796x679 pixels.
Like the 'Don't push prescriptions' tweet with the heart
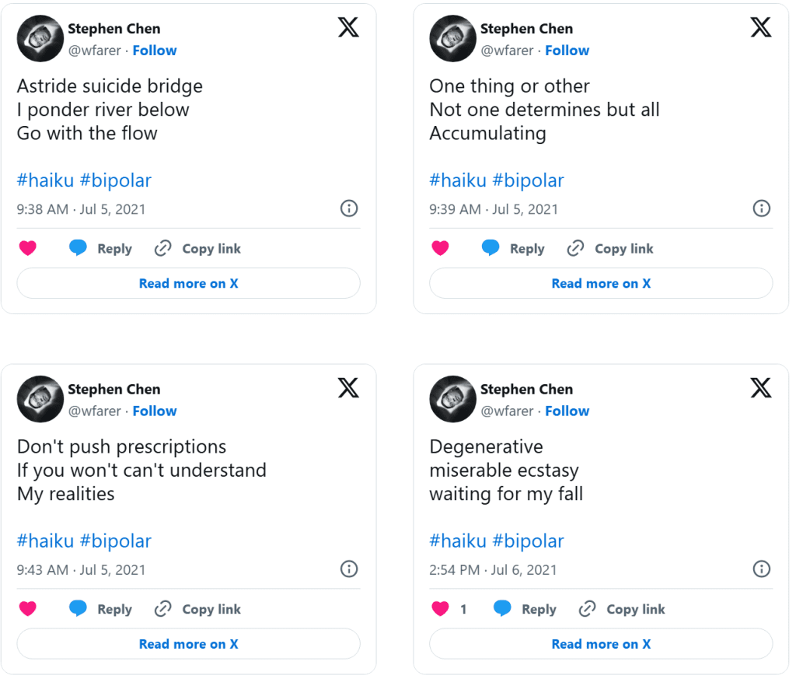pyautogui.click(x=28, y=609)
